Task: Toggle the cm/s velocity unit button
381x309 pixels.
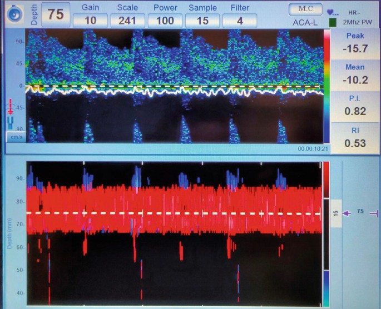Action: [14, 136]
